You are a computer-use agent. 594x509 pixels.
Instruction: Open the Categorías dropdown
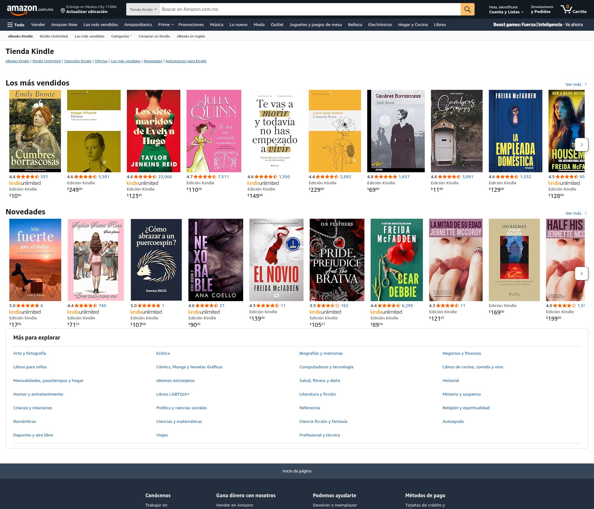[121, 36]
